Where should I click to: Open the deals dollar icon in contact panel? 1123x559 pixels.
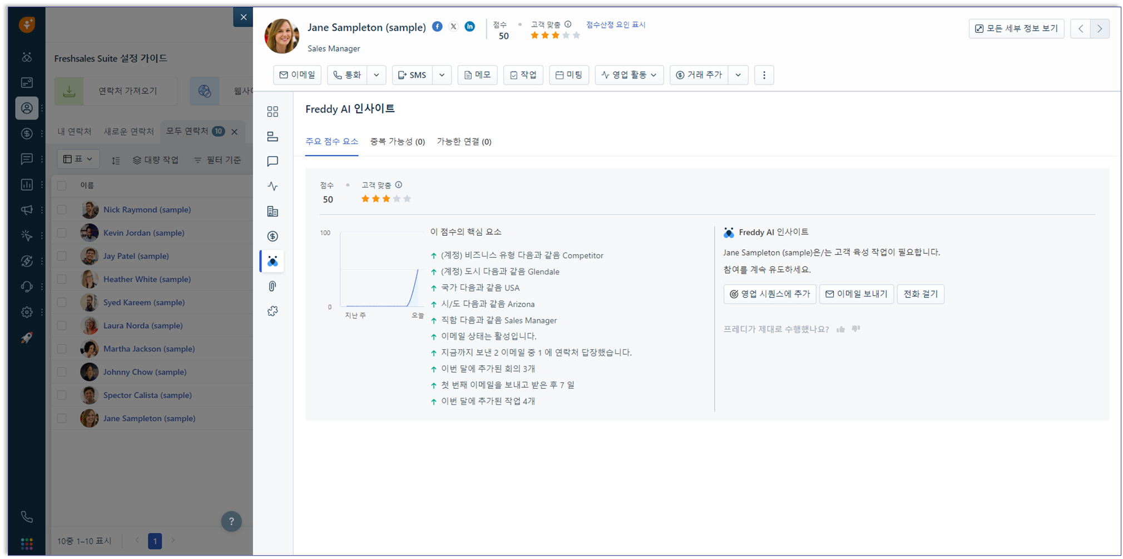pyautogui.click(x=273, y=236)
